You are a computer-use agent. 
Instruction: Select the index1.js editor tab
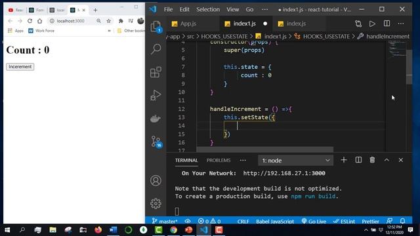244,24
